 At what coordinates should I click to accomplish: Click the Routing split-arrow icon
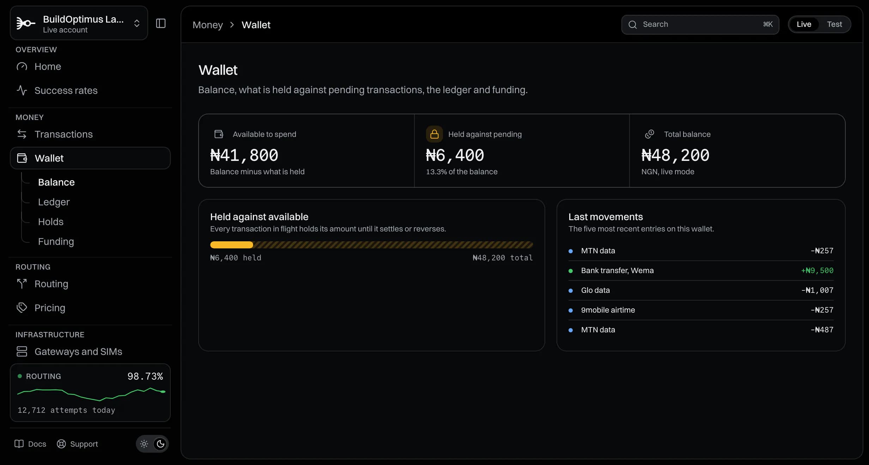[22, 284]
